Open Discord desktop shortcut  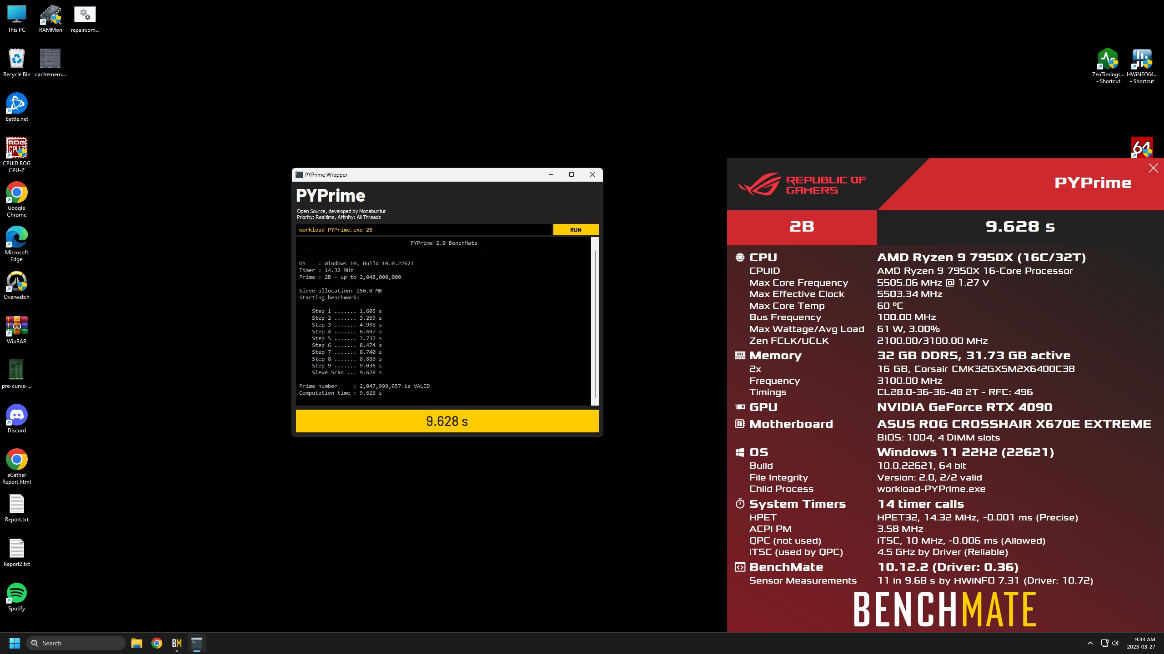click(16, 419)
